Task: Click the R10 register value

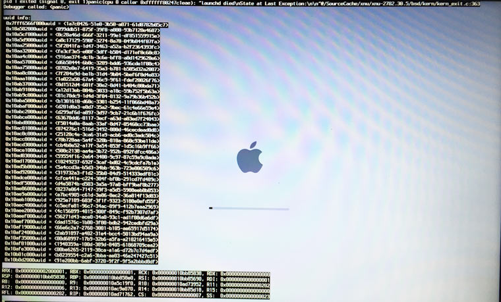Action: click(177, 284)
